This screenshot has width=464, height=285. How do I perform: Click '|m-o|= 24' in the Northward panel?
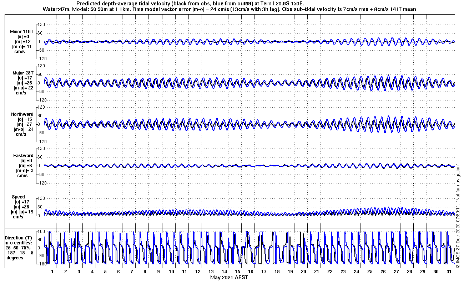(23, 129)
